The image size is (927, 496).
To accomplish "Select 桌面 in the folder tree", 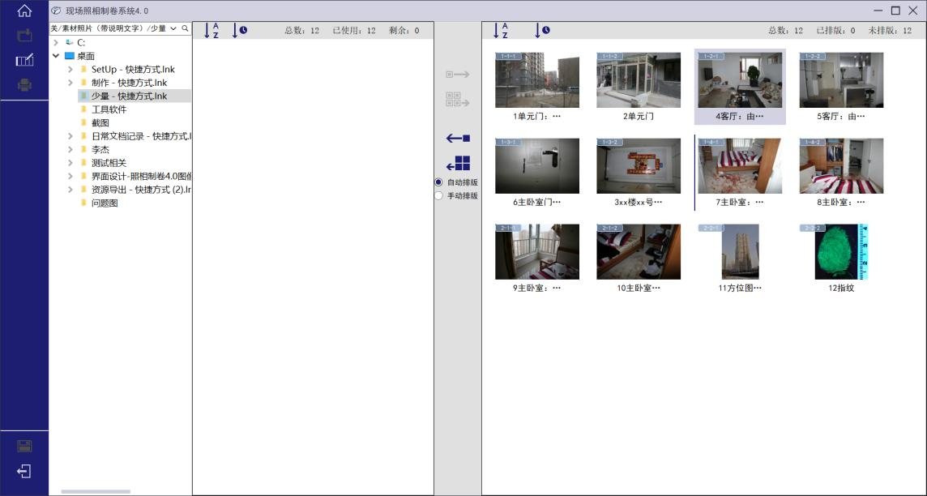I will click(86, 56).
